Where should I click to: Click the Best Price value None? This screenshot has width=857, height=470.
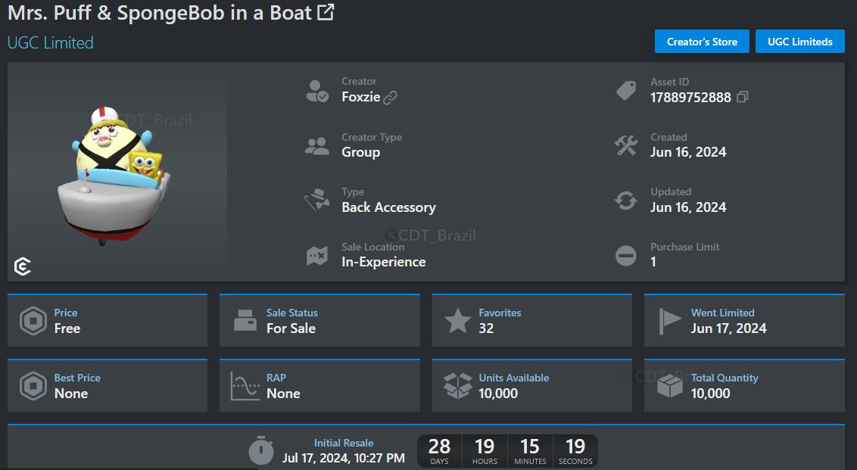click(x=71, y=394)
